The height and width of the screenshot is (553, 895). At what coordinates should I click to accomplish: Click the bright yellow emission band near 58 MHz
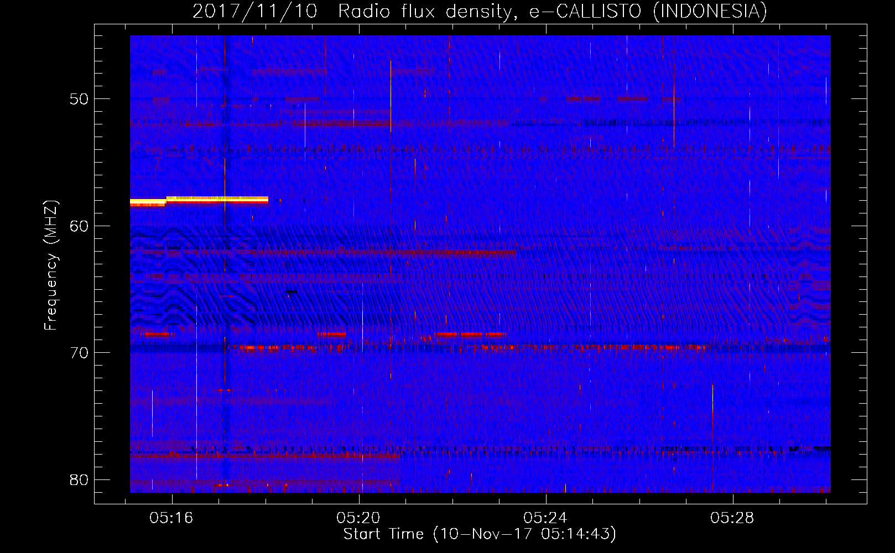[199, 200]
